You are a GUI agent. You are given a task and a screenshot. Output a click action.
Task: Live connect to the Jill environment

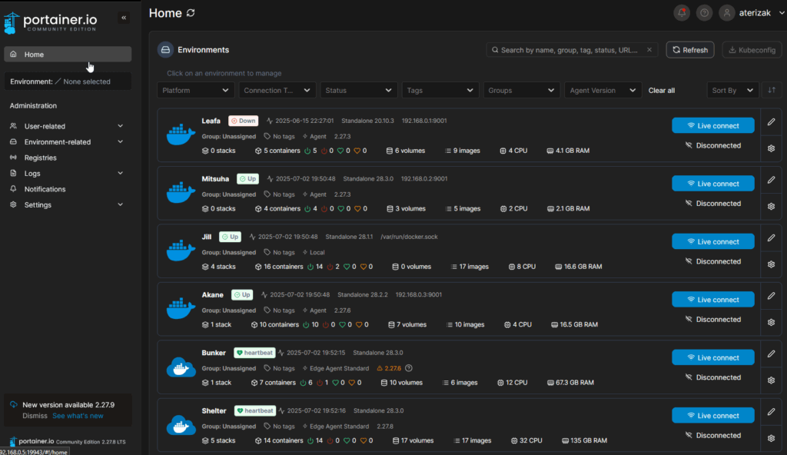712,241
